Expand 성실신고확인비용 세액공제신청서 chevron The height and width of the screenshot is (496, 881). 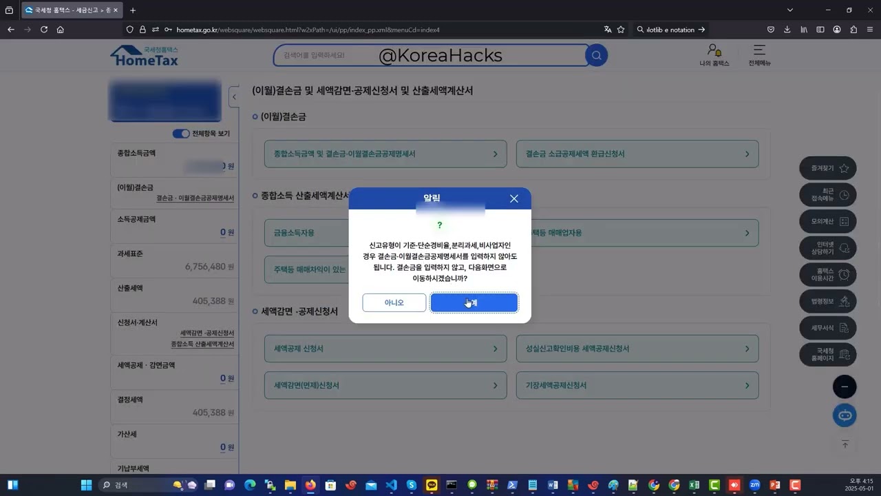click(747, 349)
